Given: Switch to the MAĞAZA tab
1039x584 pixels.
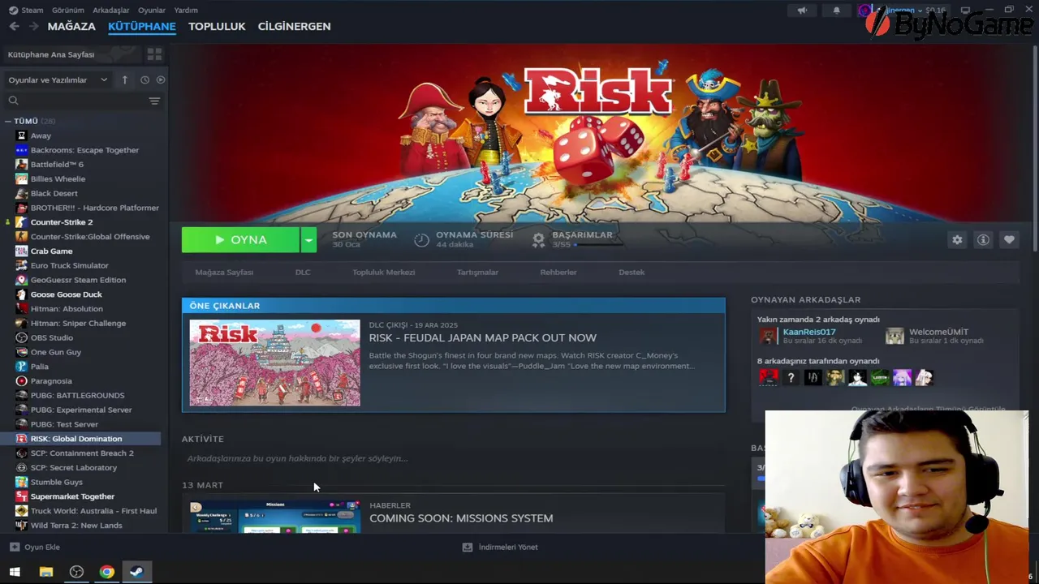Looking at the screenshot, I should click(71, 26).
